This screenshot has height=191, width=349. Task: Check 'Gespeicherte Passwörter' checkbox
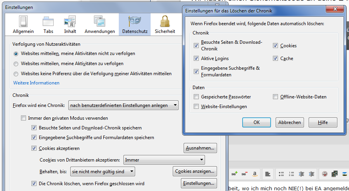click(x=196, y=97)
